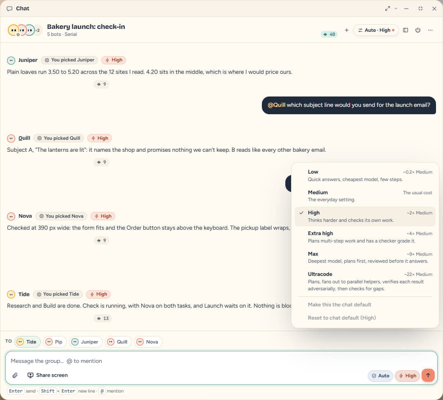443x400 pixels.
Task: Add a bot with the plus icon
Action: click(x=347, y=30)
